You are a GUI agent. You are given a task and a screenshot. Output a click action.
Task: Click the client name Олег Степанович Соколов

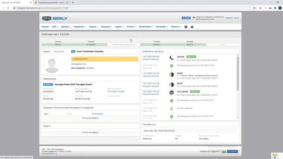pyautogui.click(x=90, y=52)
